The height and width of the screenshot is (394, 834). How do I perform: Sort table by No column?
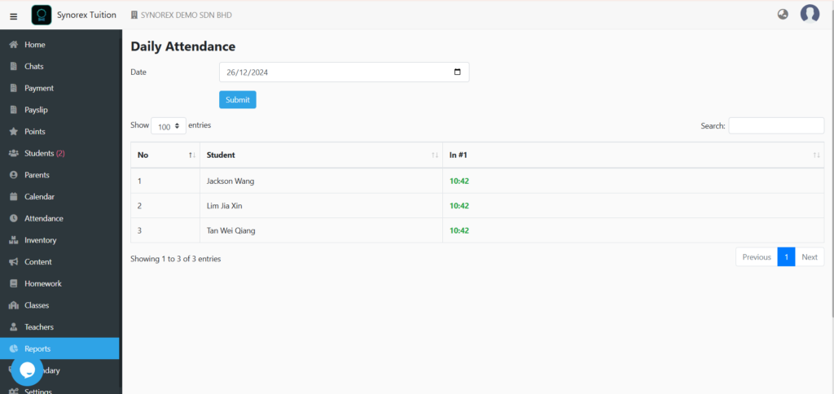(x=165, y=155)
